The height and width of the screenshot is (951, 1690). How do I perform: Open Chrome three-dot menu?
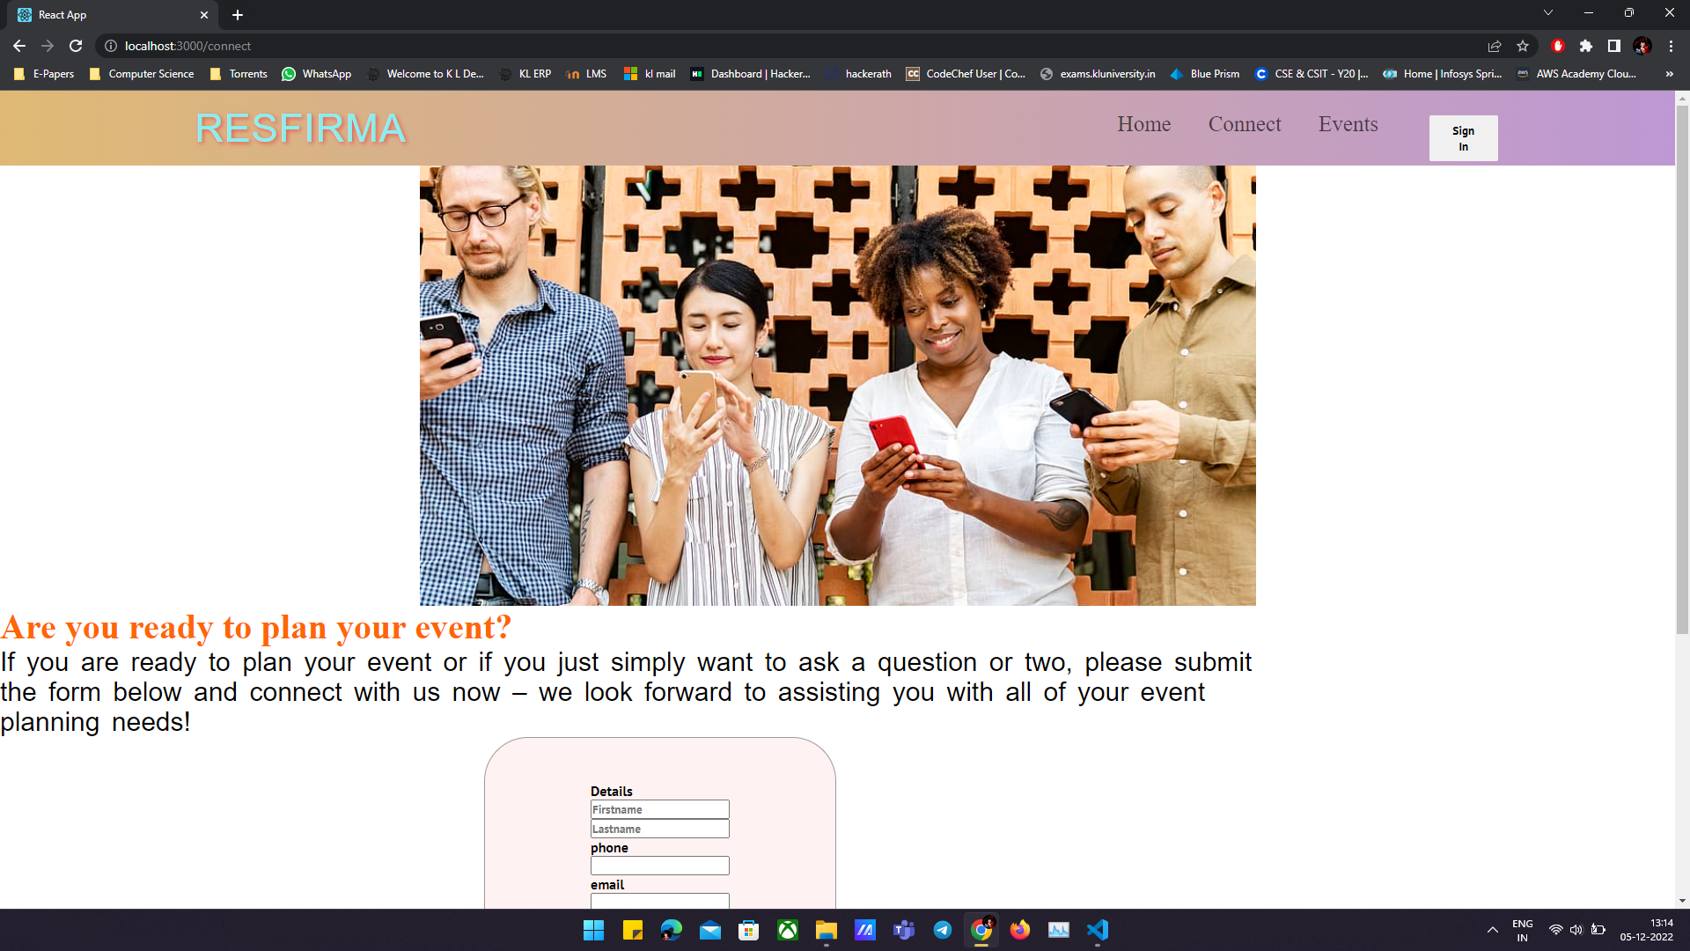[1671, 46]
